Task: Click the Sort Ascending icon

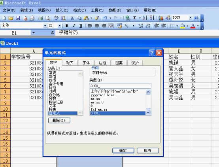Action: [x=145, y=18]
